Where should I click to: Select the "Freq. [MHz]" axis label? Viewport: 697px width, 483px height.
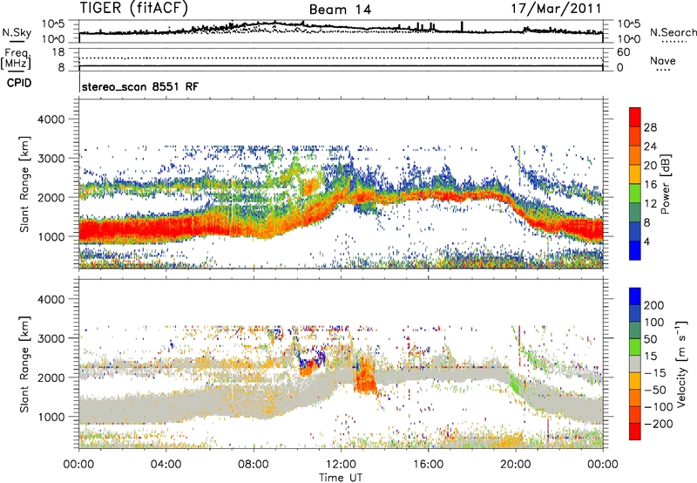pyautogui.click(x=16, y=59)
